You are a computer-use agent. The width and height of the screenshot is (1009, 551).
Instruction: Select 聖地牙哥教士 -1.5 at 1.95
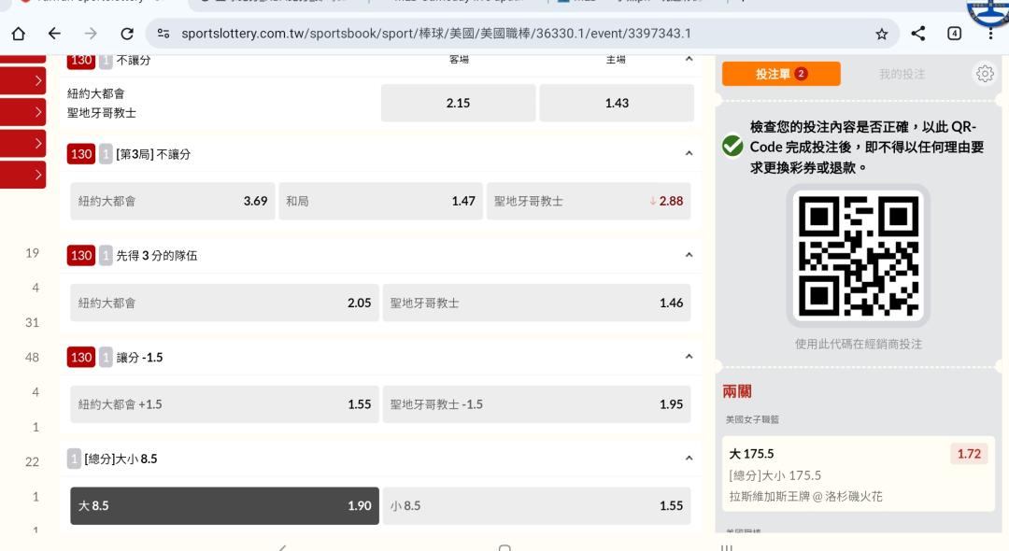[x=536, y=404]
